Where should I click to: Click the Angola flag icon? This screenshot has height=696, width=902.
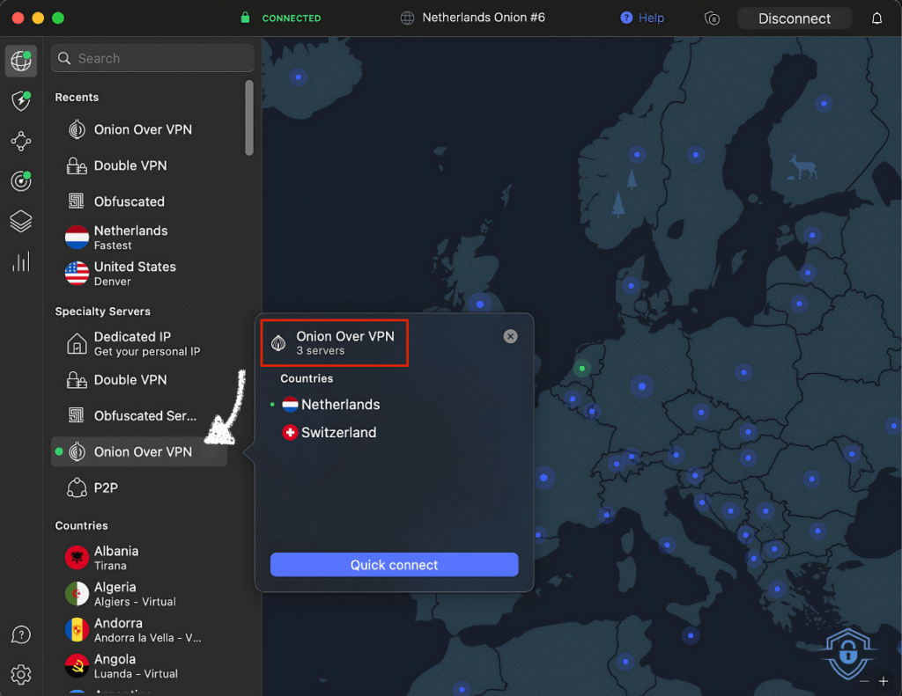click(x=77, y=665)
